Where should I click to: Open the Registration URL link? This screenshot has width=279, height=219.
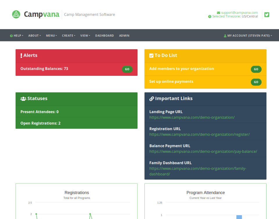tap(199, 134)
